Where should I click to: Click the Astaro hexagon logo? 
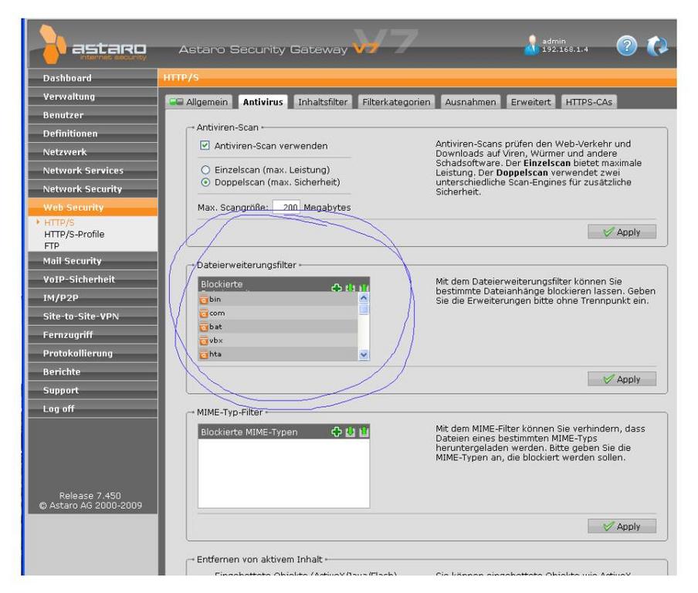point(53,44)
